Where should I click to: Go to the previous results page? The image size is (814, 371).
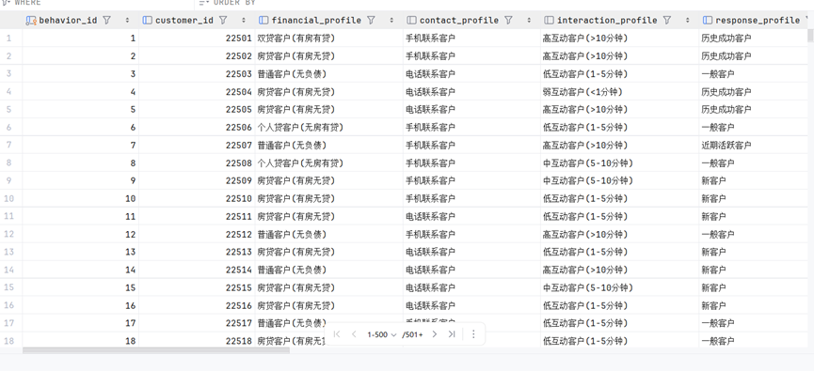(354, 334)
